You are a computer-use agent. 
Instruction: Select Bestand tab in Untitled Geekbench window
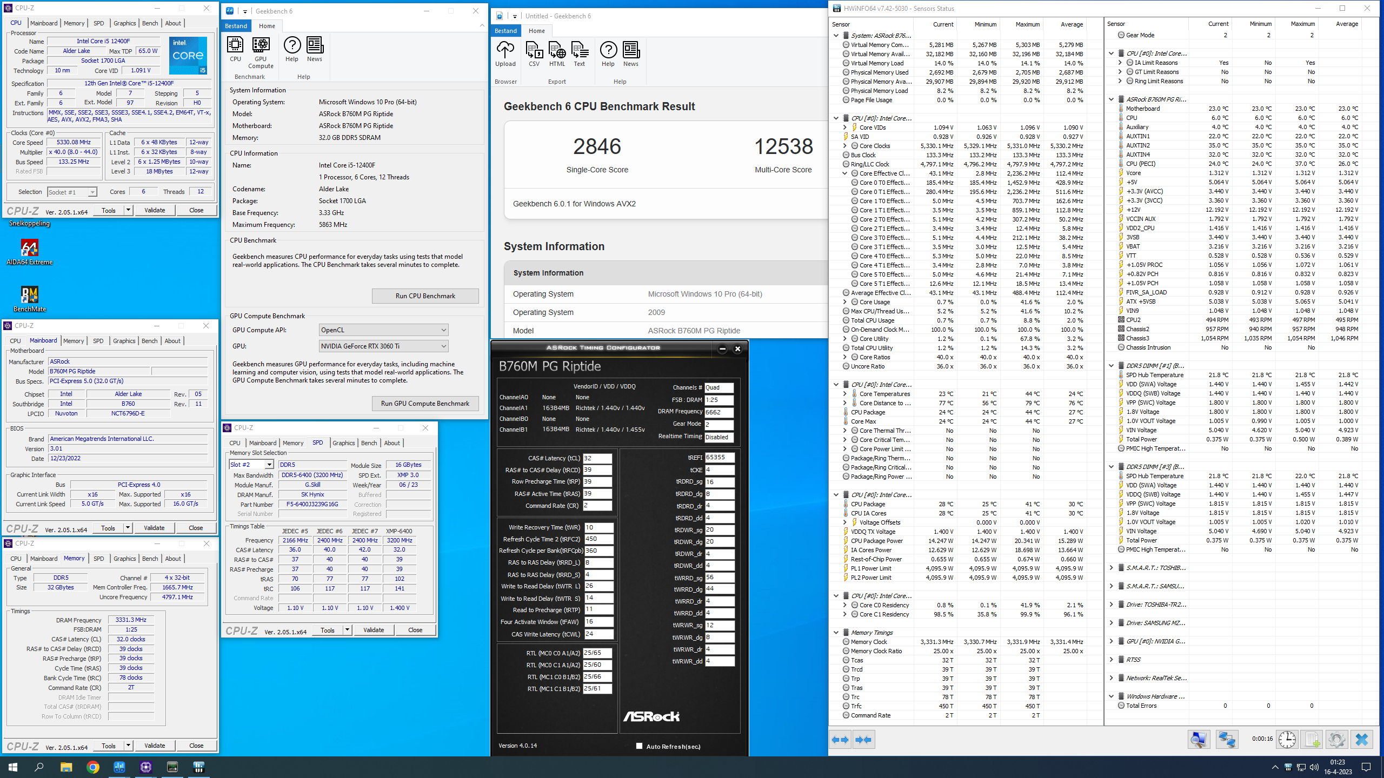coord(506,31)
